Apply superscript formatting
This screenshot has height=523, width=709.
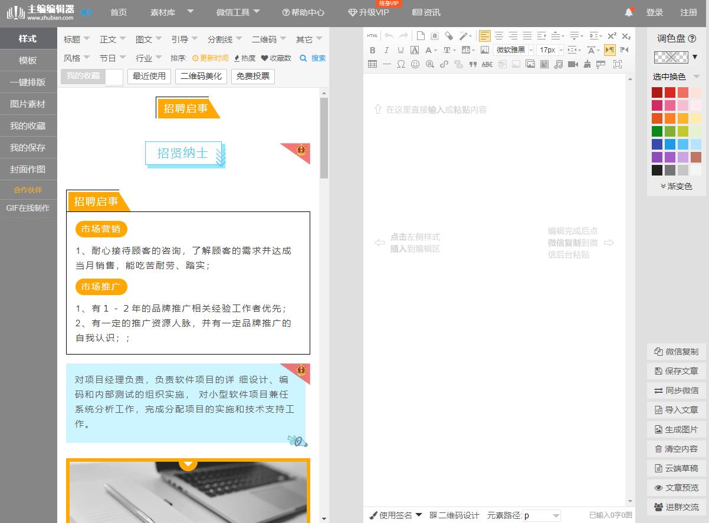point(611,36)
